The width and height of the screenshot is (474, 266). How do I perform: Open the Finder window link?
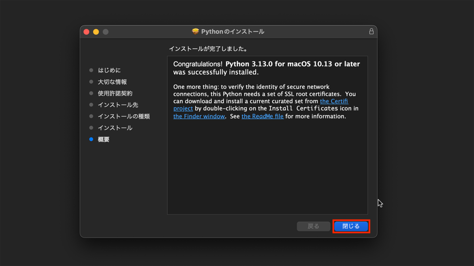pos(199,116)
